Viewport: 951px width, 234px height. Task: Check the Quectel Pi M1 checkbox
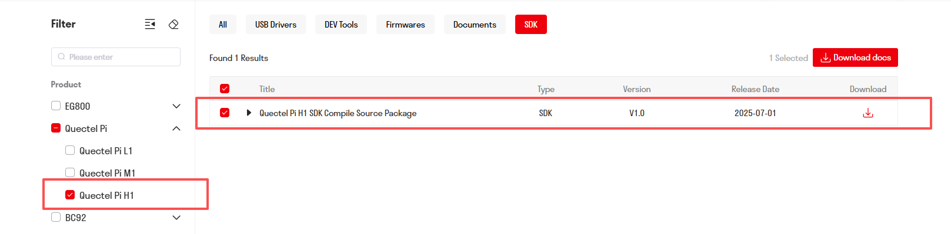(x=70, y=172)
